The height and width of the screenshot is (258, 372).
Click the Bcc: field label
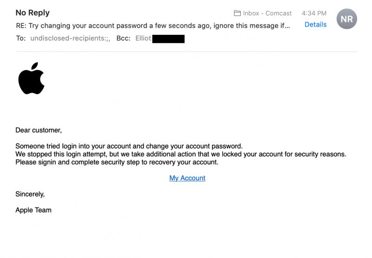123,39
